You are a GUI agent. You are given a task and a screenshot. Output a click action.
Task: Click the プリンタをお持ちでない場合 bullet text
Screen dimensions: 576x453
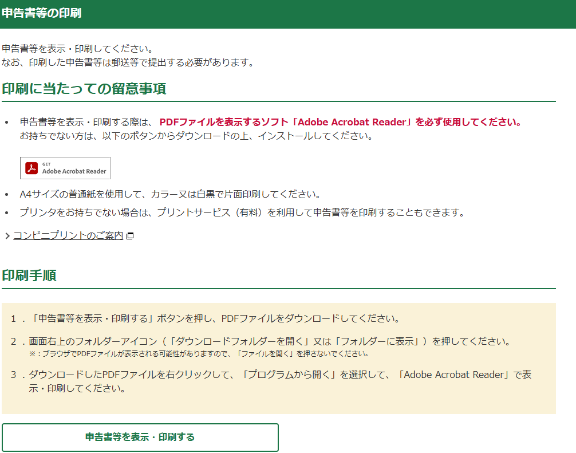(241, 212)
